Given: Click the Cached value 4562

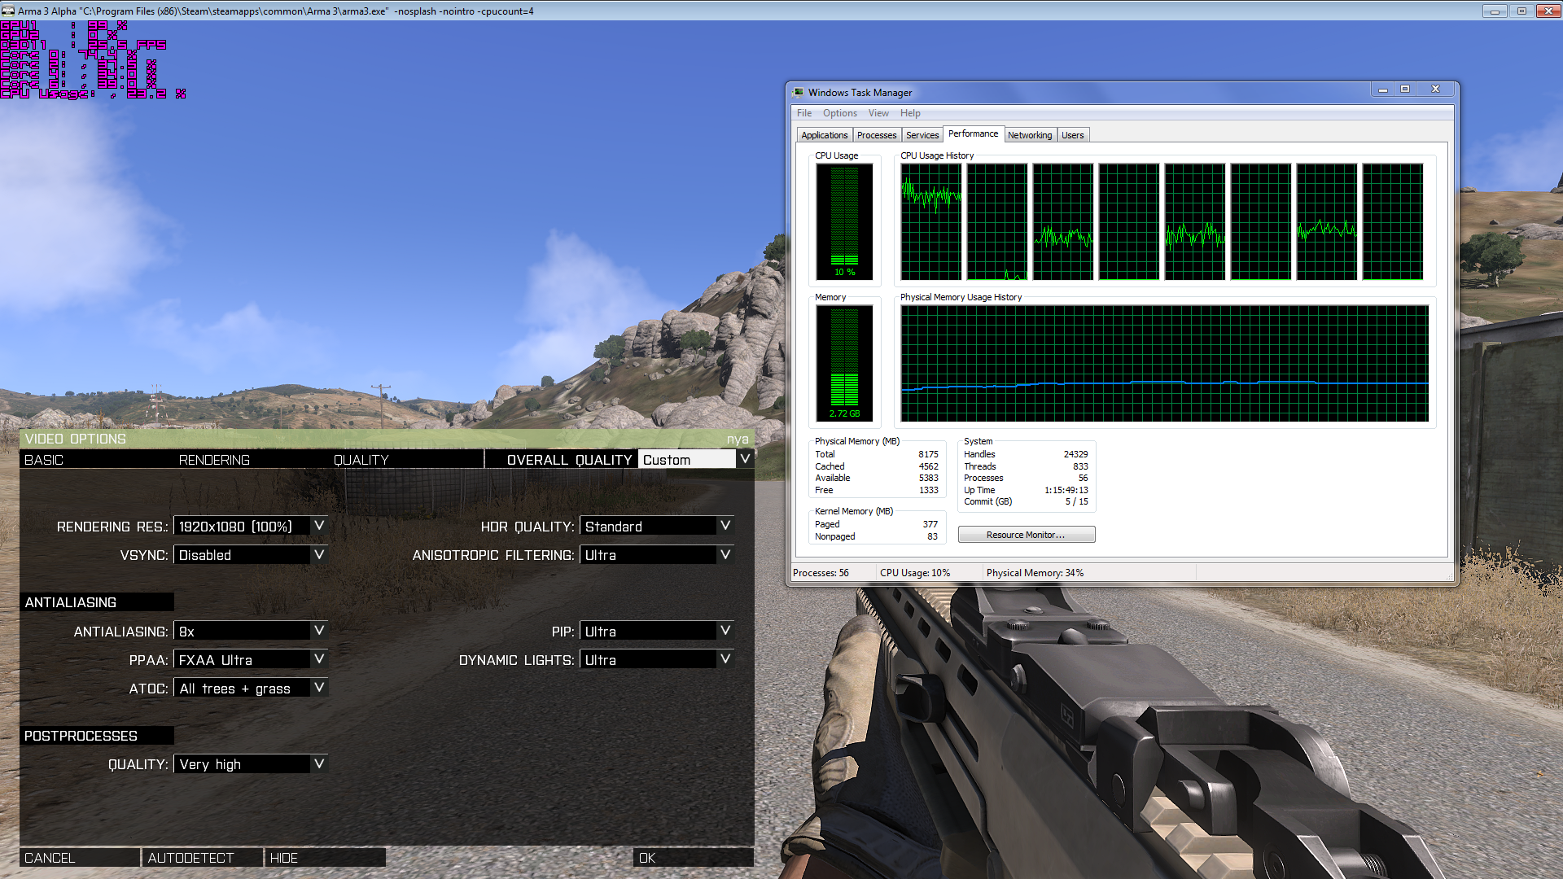Looking at the screenshot, I should point(928,466).
